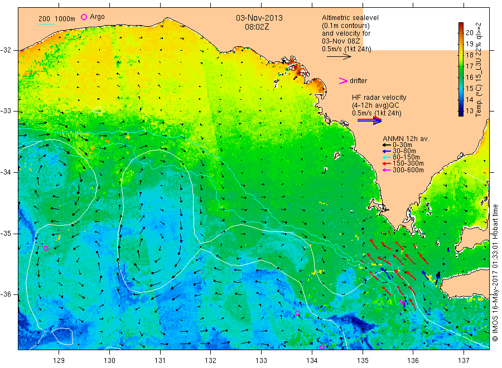Click the '129' longitude axis label

59,361
